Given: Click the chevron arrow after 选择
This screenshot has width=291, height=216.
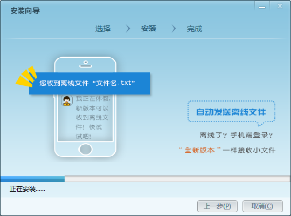Looking at the screenshot, I should (x=128, y=29).
